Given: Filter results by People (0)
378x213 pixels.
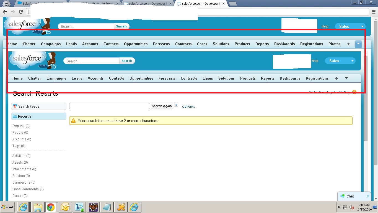Looking at the screenshot, I should click(x=20, y=133).
